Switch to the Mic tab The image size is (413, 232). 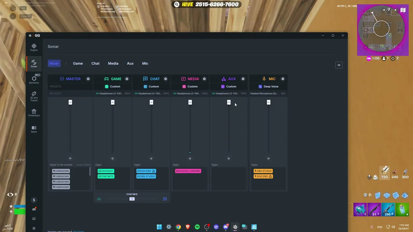[x=145, y=63]
